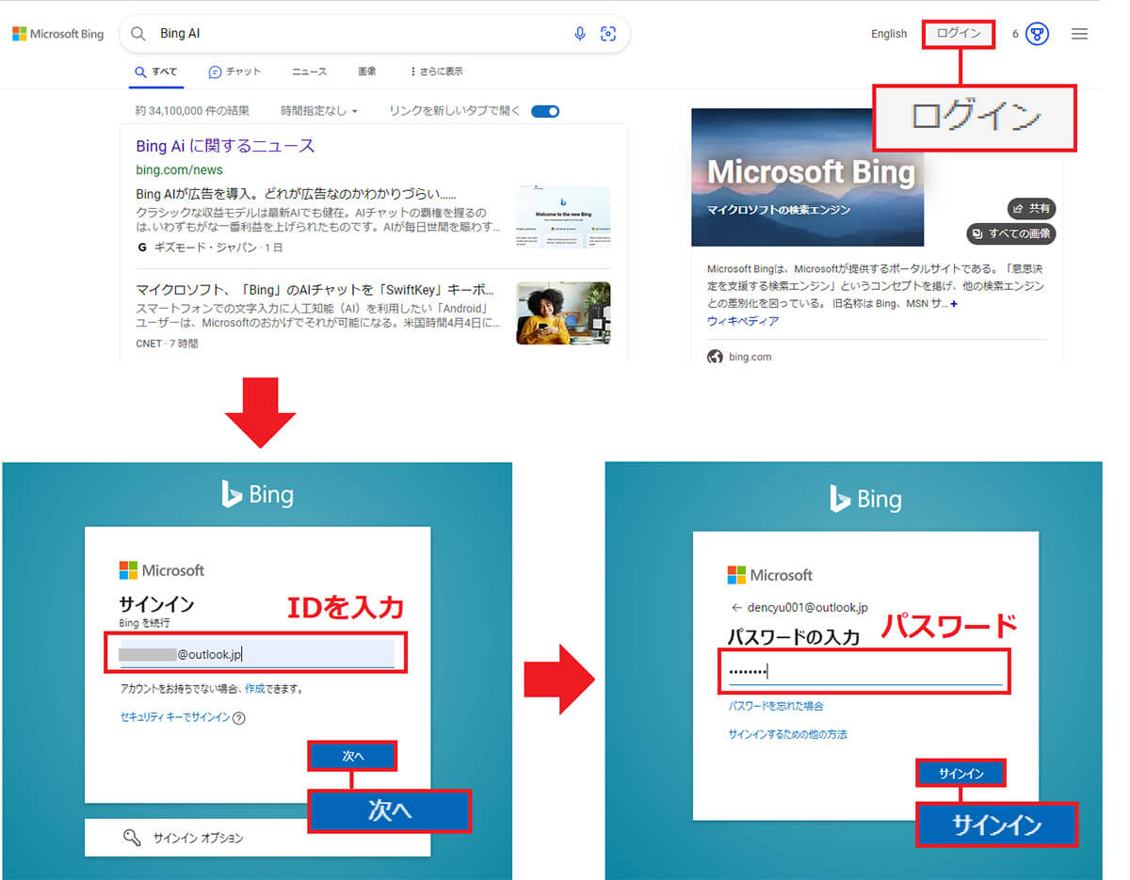Screen dimensions: 1130x880
Task: Open Microsoft Rewards medal icon
Action: coord(1037,34)
